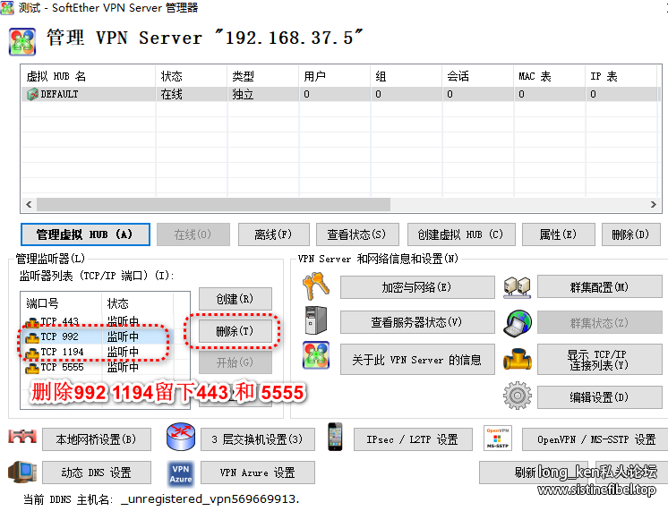668x511 pixels.
Task: Click the iPhone icon beside IPsec / L2TP
Action: (336, 439)
